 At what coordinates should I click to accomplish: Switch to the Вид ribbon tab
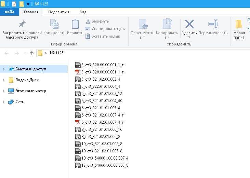coord(83,12)
